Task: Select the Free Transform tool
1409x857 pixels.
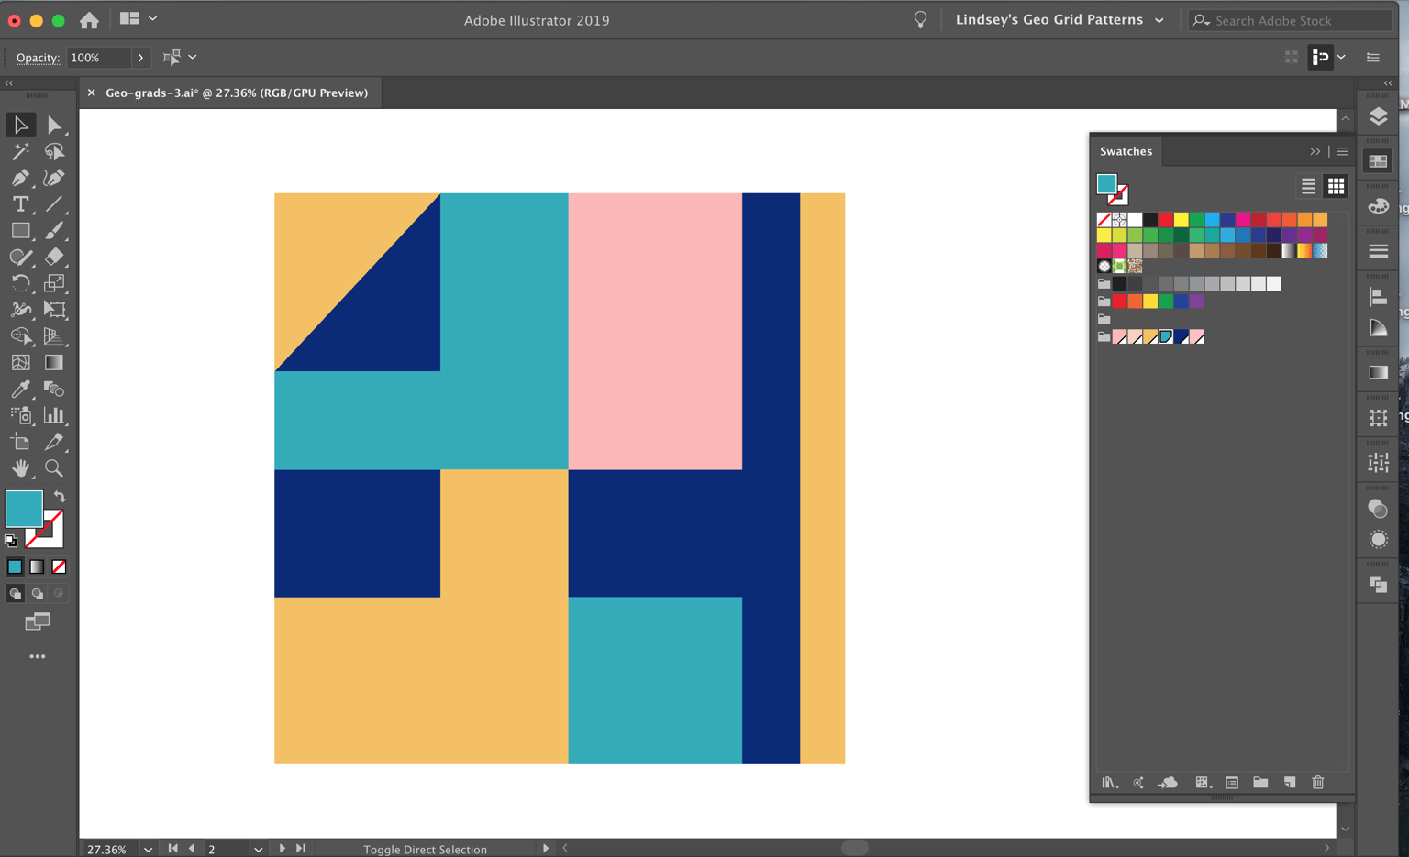Action: (x=54, y=310)
